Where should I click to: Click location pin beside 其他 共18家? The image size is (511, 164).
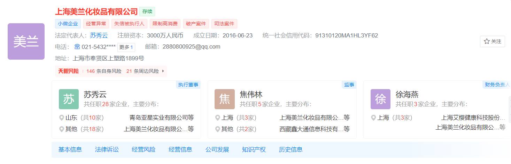[62, 129]
